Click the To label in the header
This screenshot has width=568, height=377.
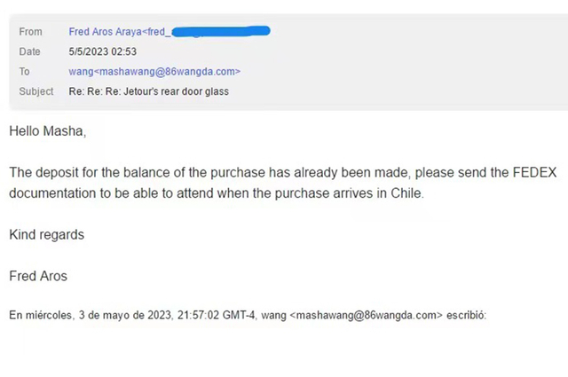[24, 72]
